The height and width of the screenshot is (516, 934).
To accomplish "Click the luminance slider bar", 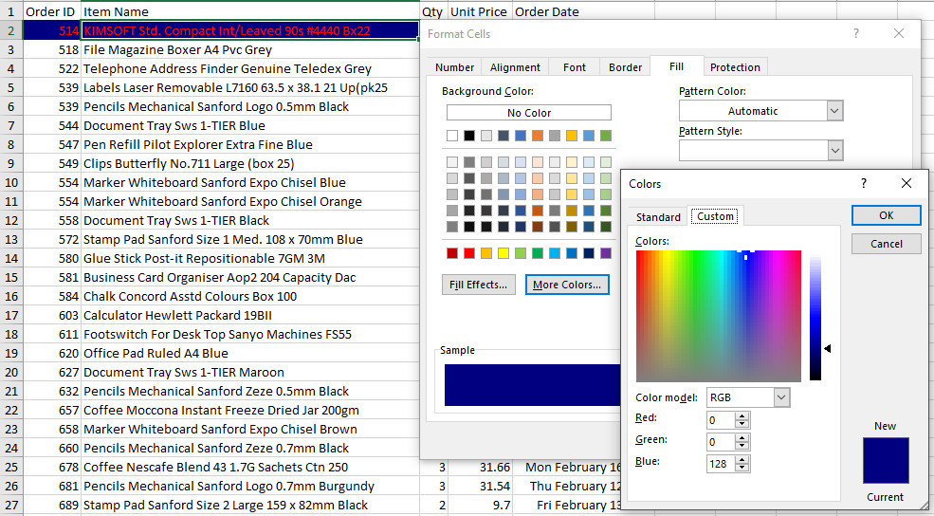I will [815, 316].
